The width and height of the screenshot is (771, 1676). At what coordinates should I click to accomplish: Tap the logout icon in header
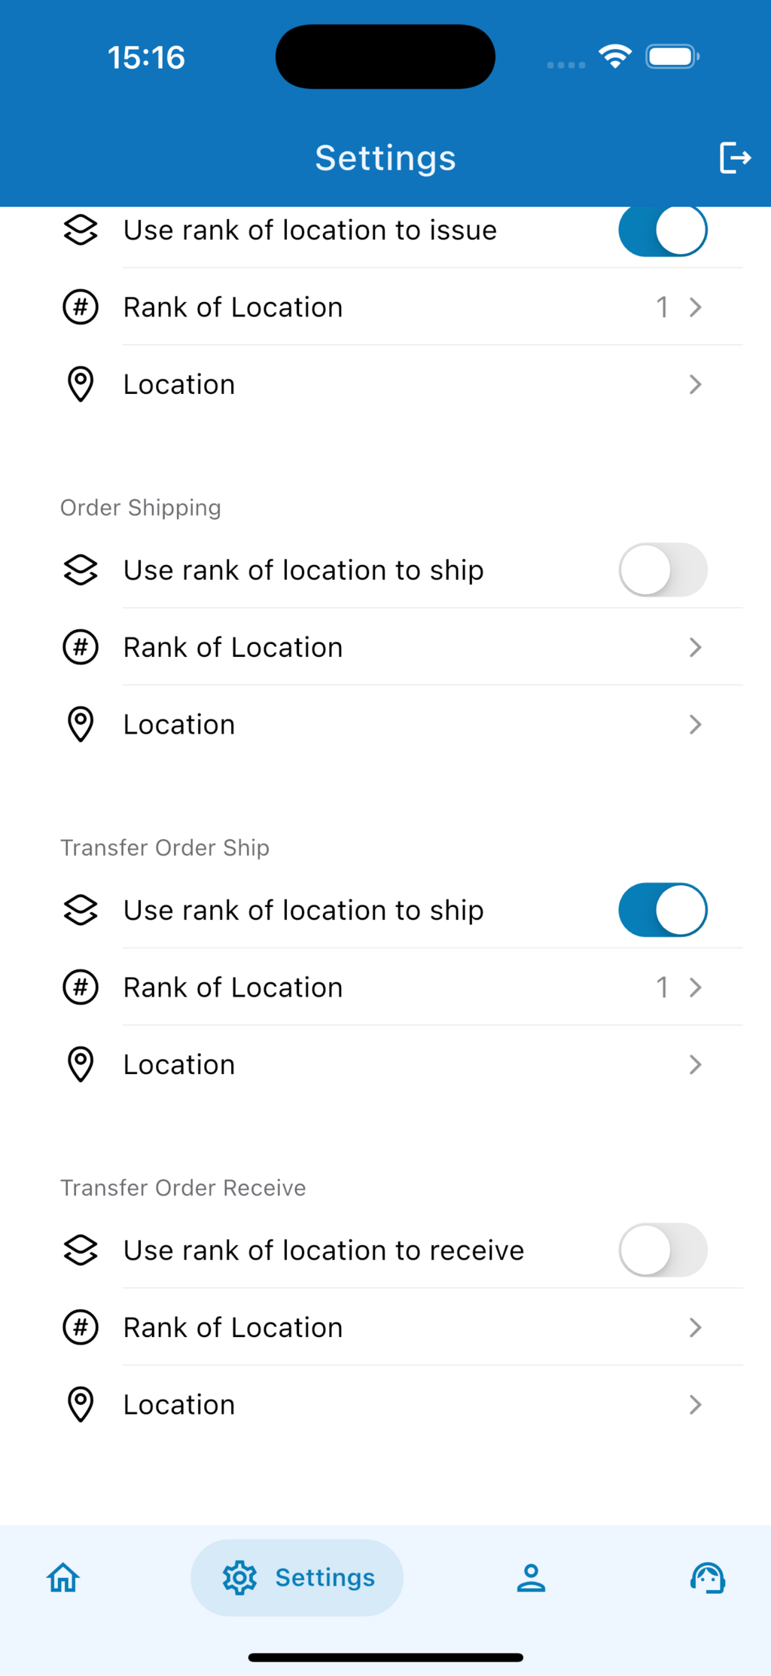(735, 157)
